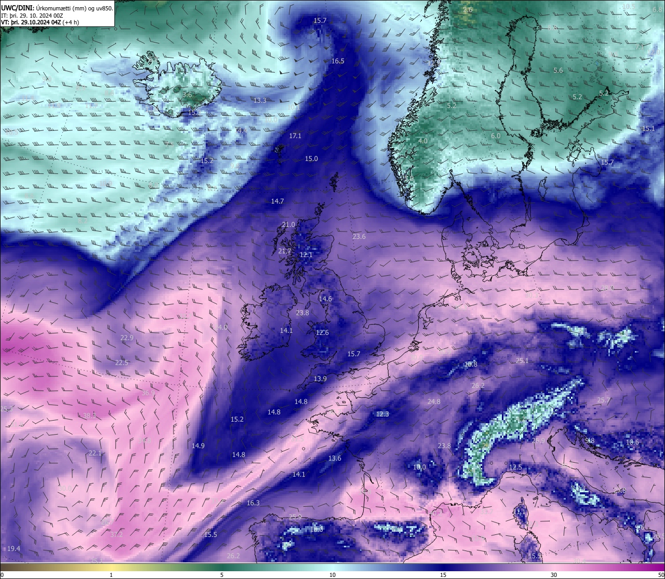The height and width of the screenshot is (579, 665).
Task: Click the 1 tick on the color scale
Action: pos(111,574)
